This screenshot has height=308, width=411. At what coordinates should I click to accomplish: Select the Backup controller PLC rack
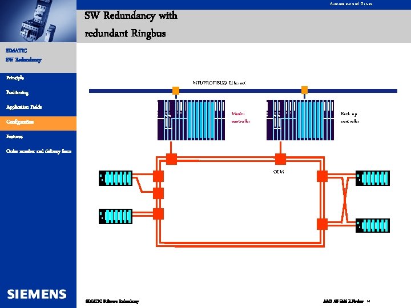click(x=300, y=120)
